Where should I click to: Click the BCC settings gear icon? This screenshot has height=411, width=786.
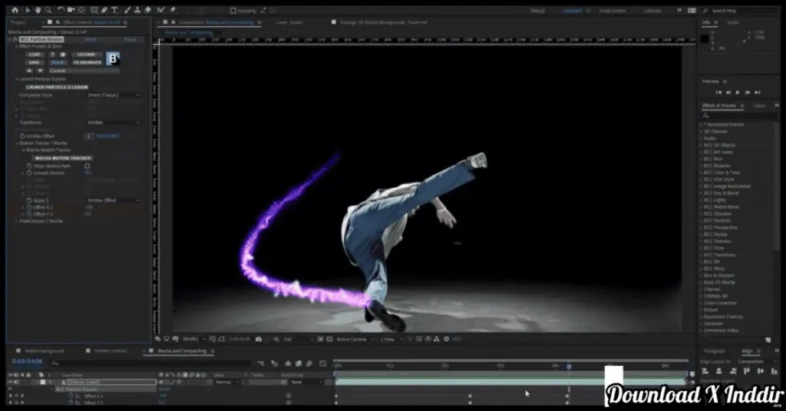coord(63,54)
